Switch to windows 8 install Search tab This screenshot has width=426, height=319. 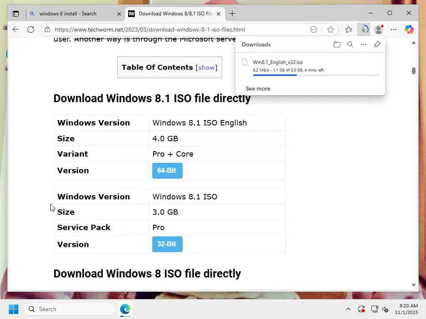tap(68, 14)
